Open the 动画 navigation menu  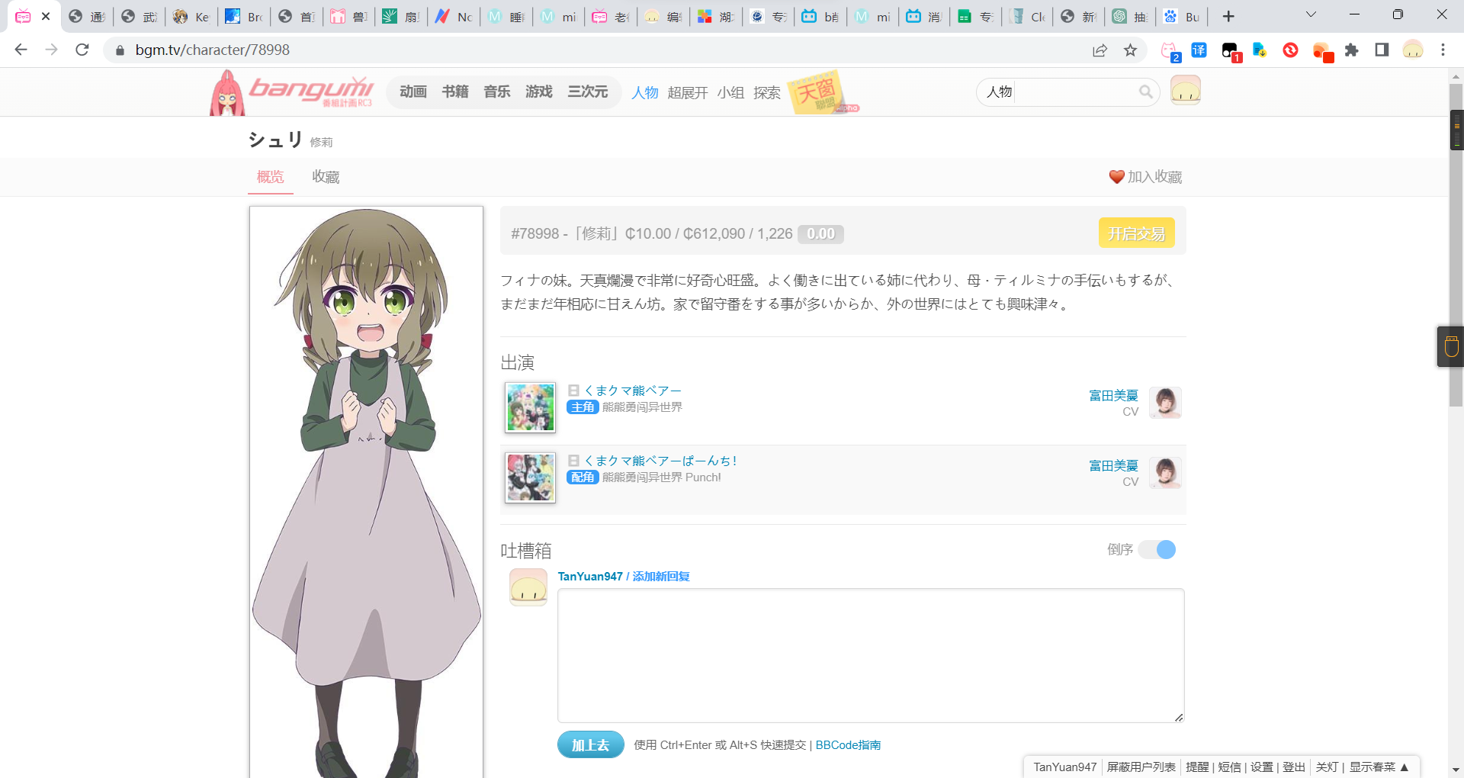413,92
